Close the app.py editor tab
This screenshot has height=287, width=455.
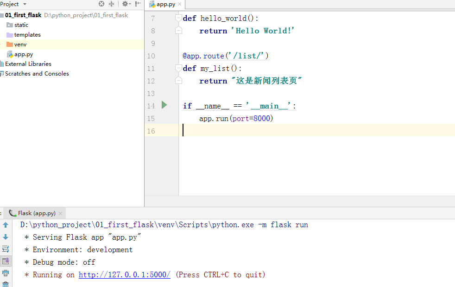(x=180, y=4)
